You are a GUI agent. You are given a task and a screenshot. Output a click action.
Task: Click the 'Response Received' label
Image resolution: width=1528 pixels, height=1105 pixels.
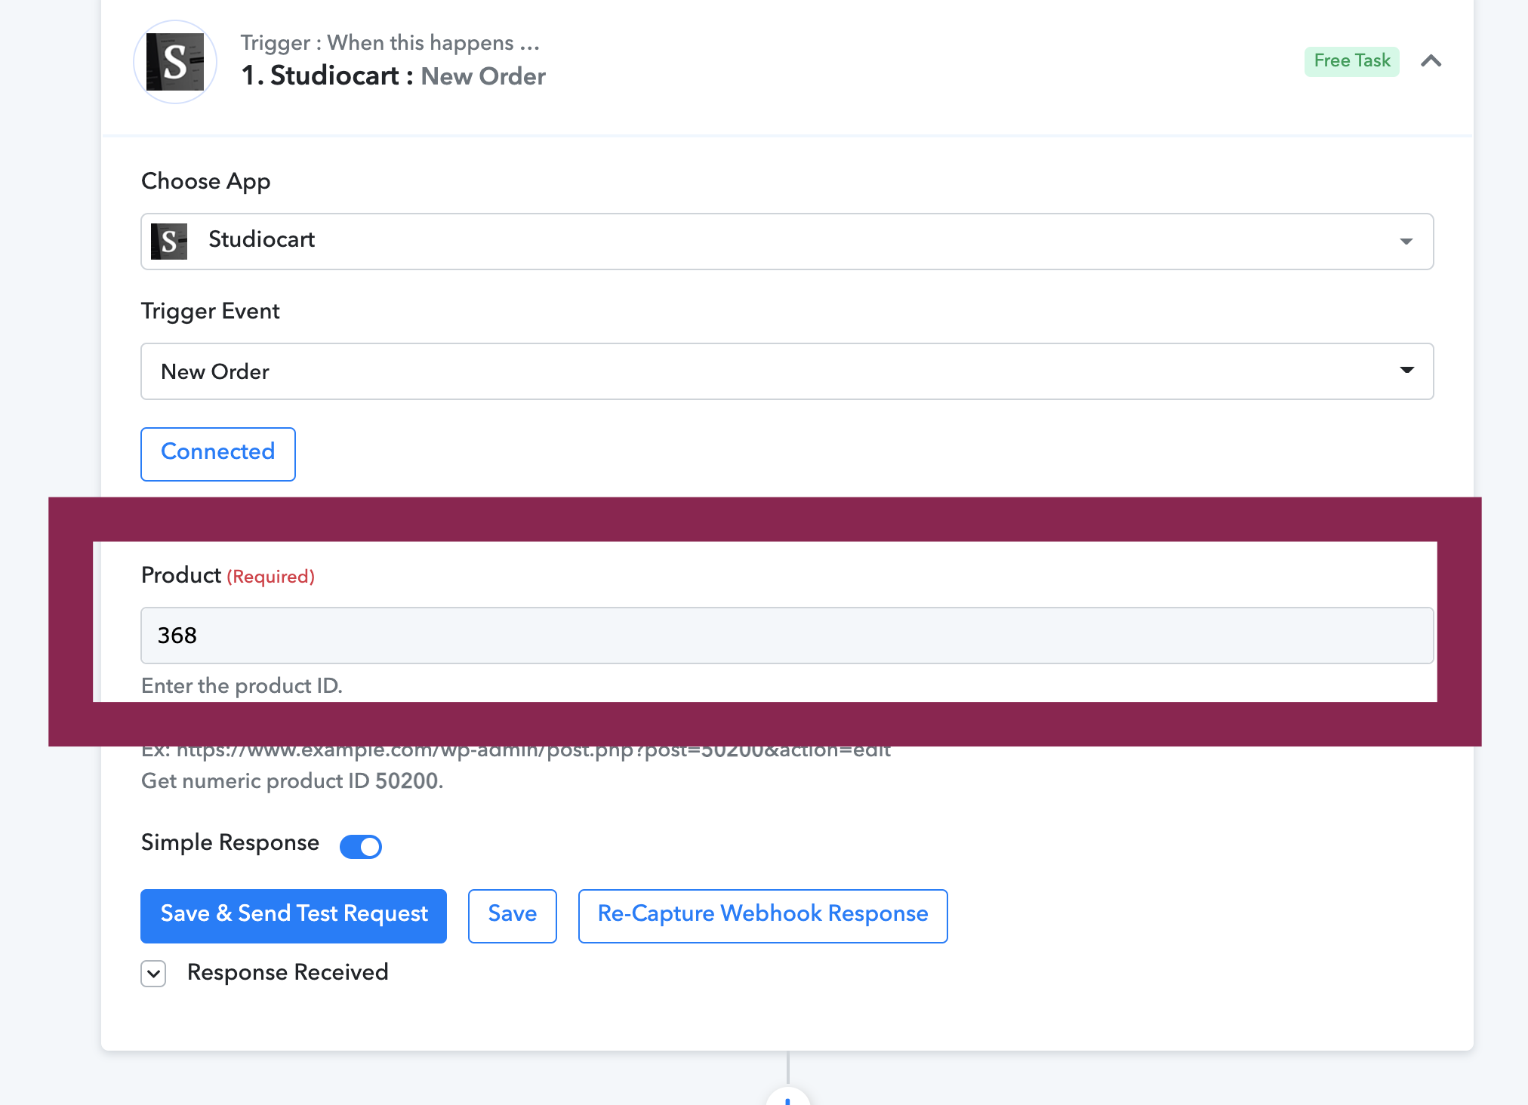click(x=288, y=972)
